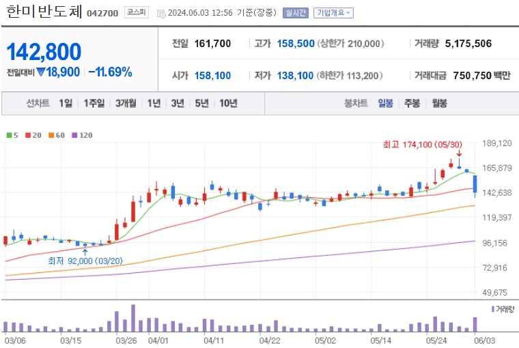Click the 05/14 date axis label

[380, 340]
